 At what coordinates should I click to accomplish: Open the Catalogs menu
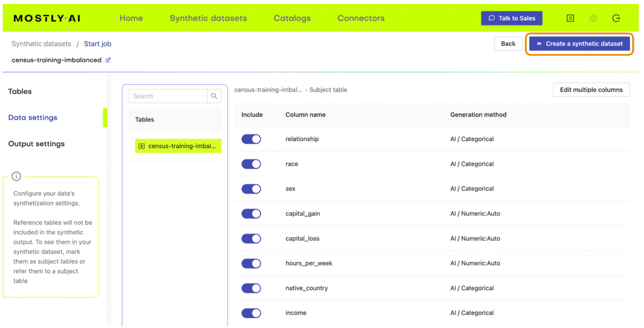[292, 18]
